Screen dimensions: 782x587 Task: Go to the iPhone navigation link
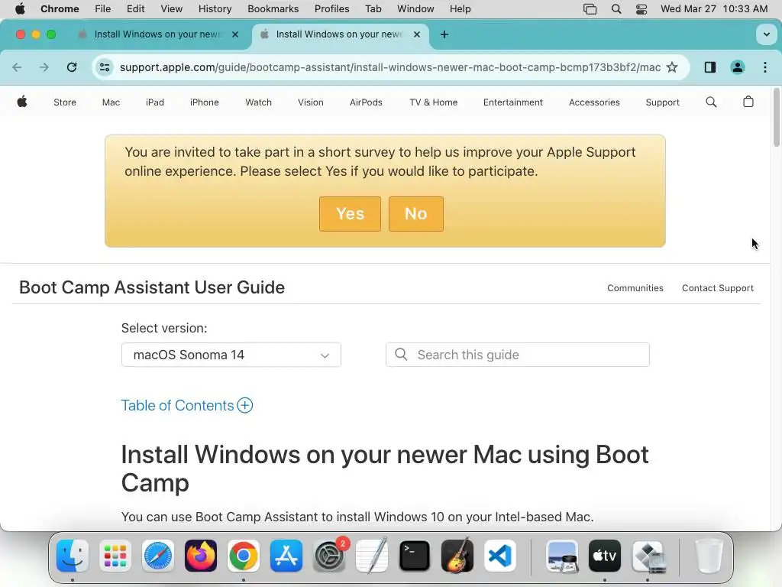(x=205, y=102)
